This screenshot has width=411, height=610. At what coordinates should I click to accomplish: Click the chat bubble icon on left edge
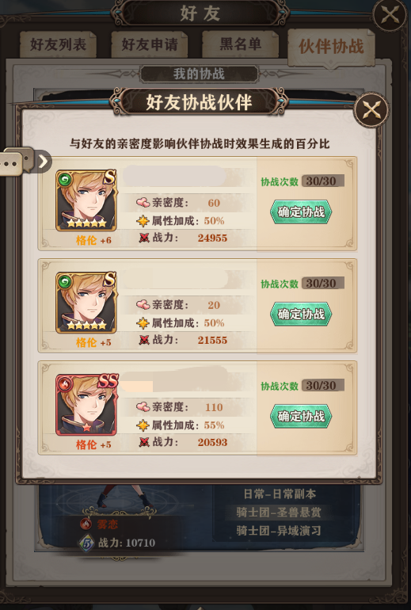point(16,161)
